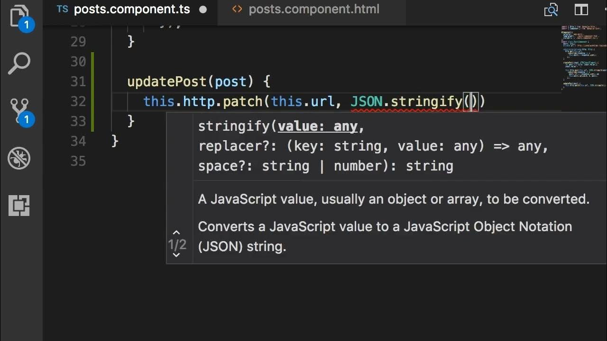The image size is (607, 341).
Task: Click the magnifier icon beside Split Editor
Action: coord(551,9)
